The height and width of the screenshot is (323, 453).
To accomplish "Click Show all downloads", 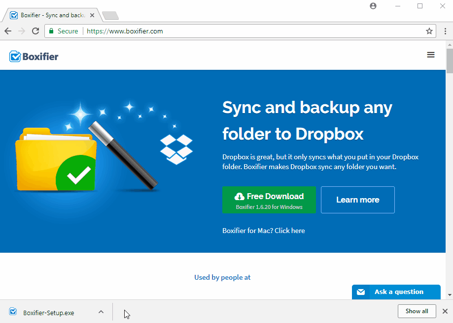I will point(417,311).
